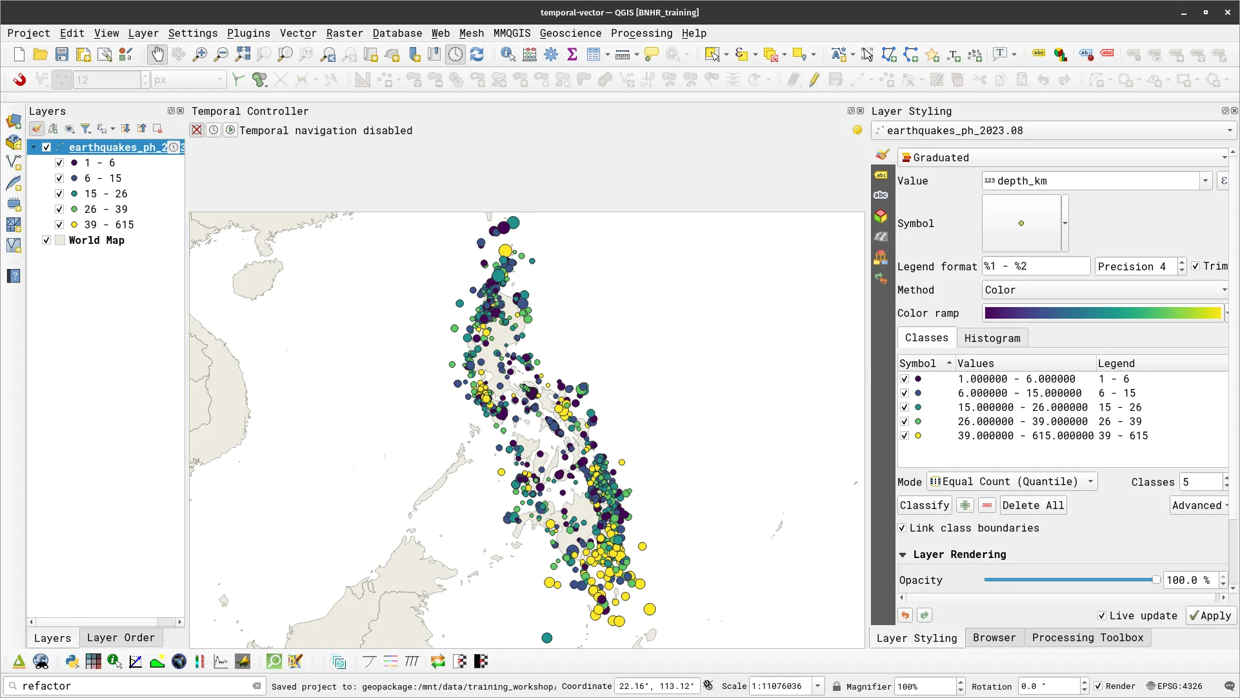
Task: Click the Statistical Summary sigma icon
Action: [x=572, y=54]
